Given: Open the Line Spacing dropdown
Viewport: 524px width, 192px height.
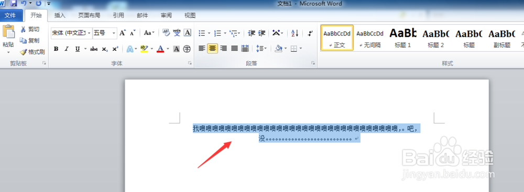Looking at the screenshot, I should 261,49.
